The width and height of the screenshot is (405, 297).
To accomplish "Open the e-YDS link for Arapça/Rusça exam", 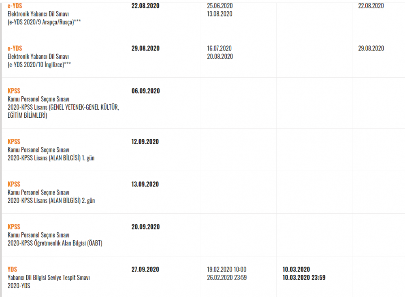I will [15, 6].
